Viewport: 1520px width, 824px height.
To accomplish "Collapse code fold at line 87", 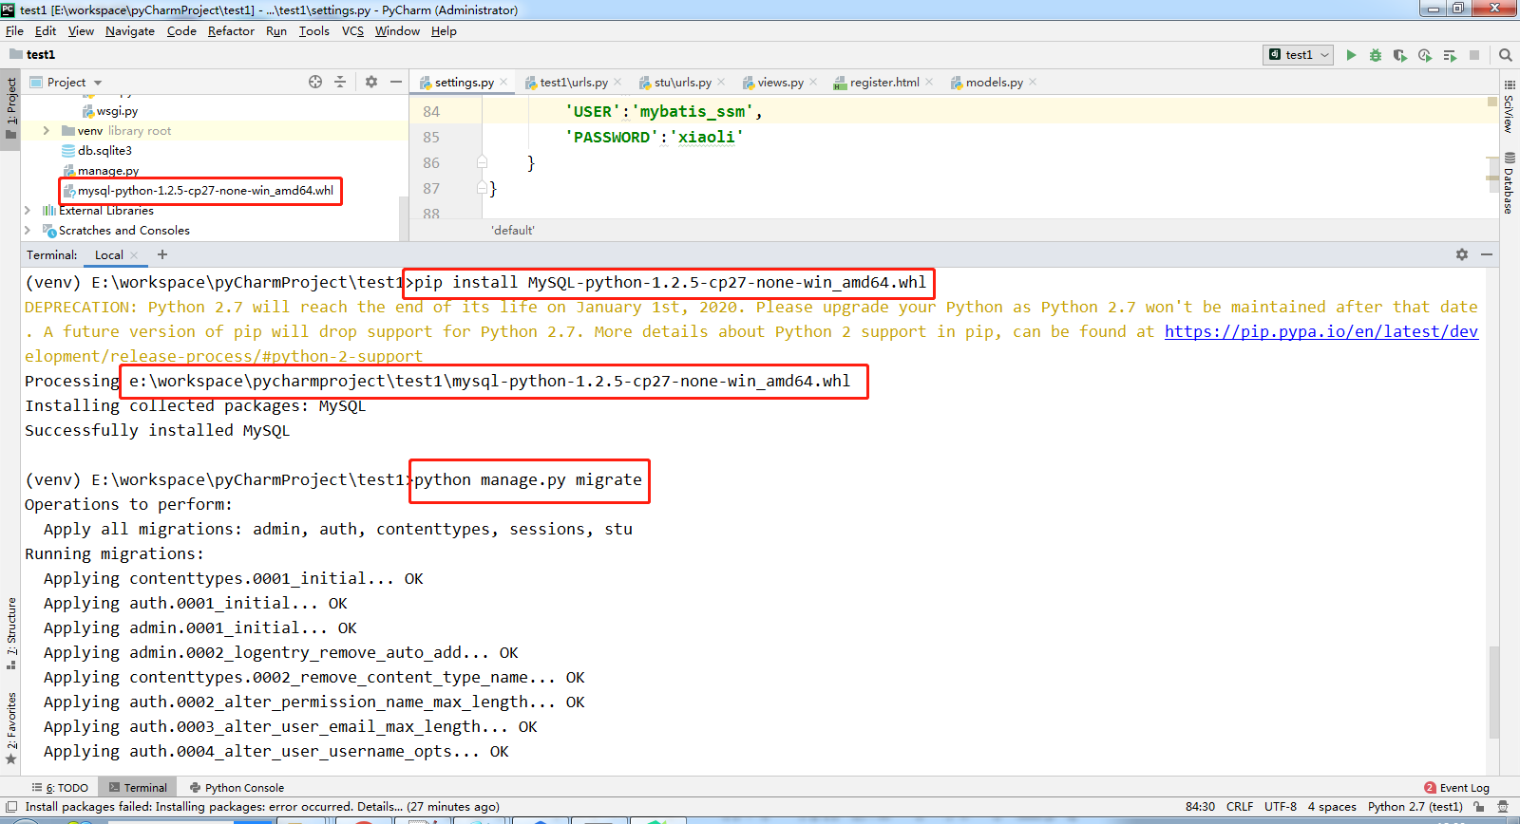I will click(482, 188).
